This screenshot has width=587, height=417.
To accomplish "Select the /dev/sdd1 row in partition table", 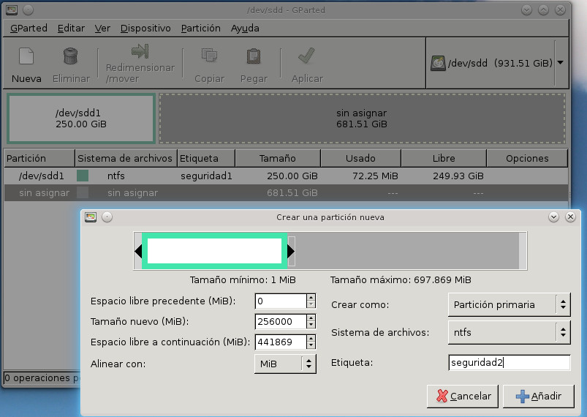I will click(x=286, y=176).
